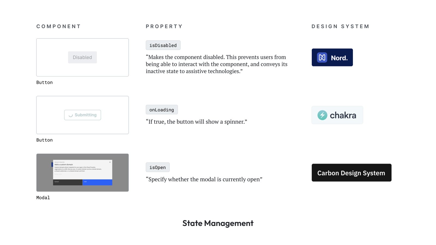The height and width of the screenshot is (245, 436).
Task: Click Cancel in the modal preview
Action: click(x=68, y=182)
